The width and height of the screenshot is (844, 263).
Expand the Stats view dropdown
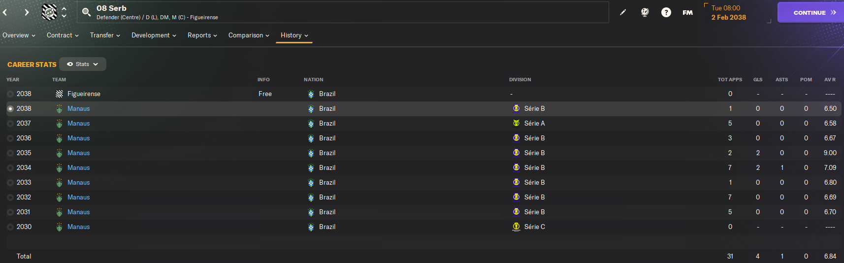[x=83, y=64]
